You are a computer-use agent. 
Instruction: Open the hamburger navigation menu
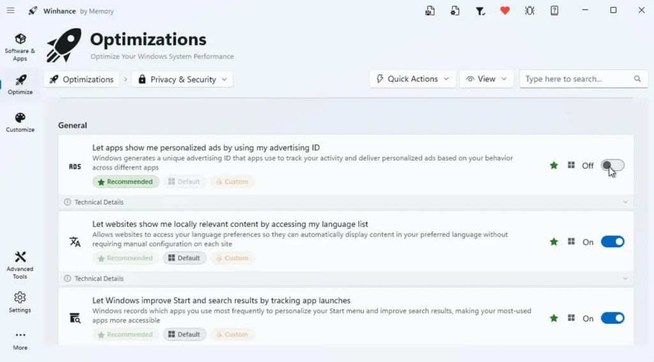[x=10, y=11]
